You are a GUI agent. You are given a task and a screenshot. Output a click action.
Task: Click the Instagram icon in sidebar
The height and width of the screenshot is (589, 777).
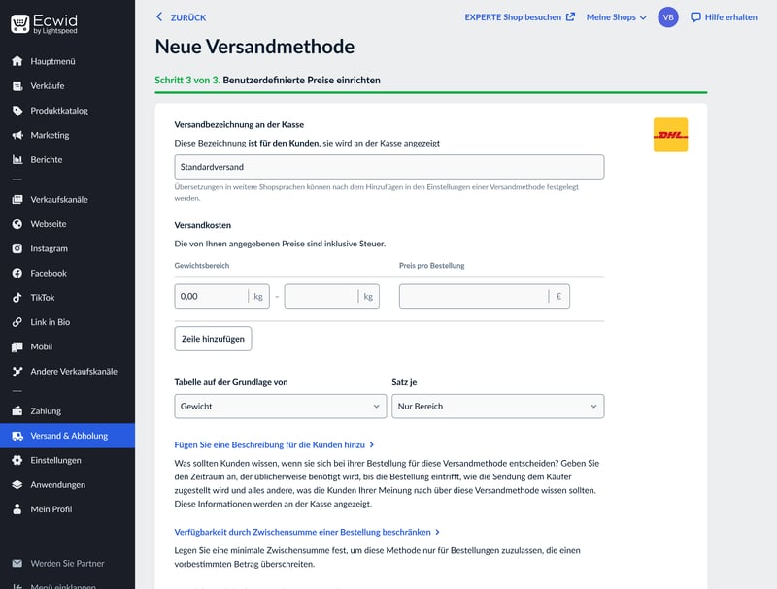click(x=17, y=248)
